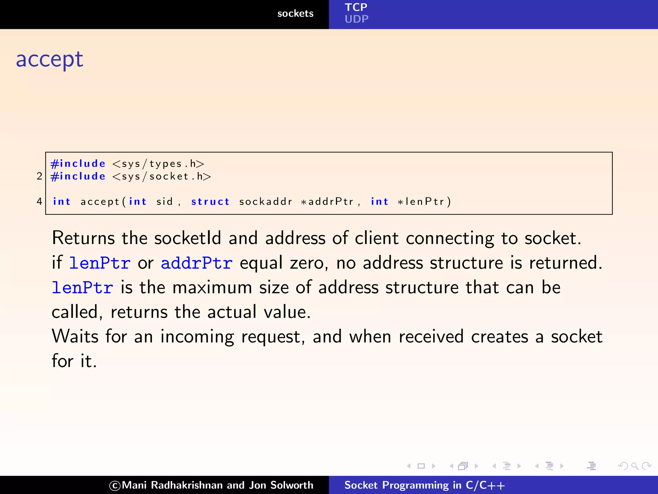
Task: Click the single slide rectangle navigation icon
Action: [x=421, y=466]
